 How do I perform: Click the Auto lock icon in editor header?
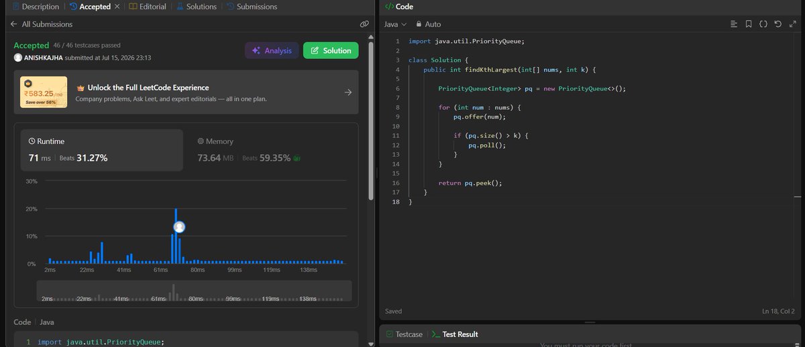[419, 24]
